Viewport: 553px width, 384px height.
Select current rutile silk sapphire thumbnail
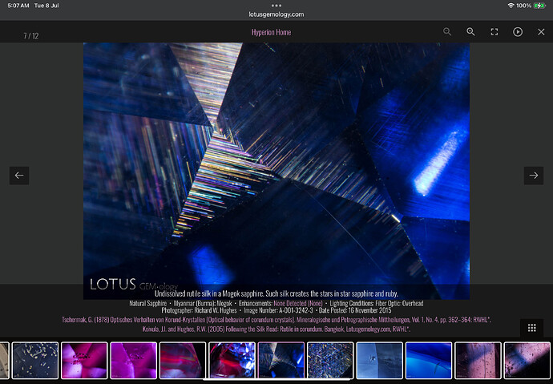[x=281, y=360]
